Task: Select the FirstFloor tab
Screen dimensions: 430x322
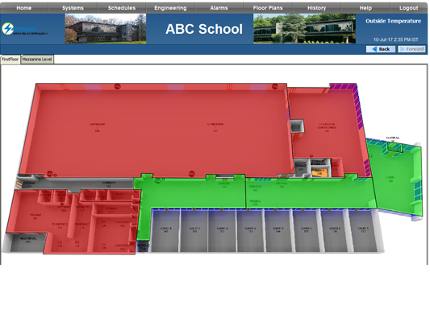Action: 10,59
